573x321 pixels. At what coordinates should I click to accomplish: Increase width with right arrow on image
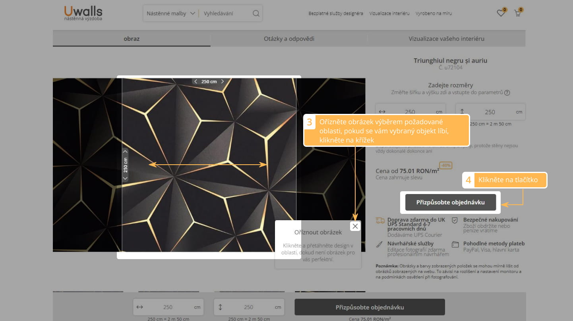click(223, 81)
